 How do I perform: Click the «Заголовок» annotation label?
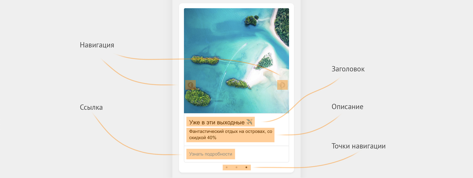point(348,69)
